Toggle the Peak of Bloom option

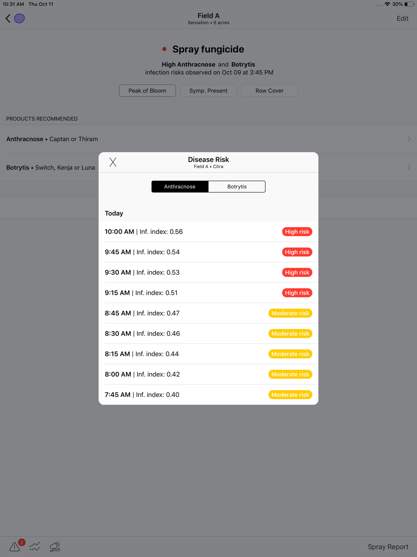147,91
